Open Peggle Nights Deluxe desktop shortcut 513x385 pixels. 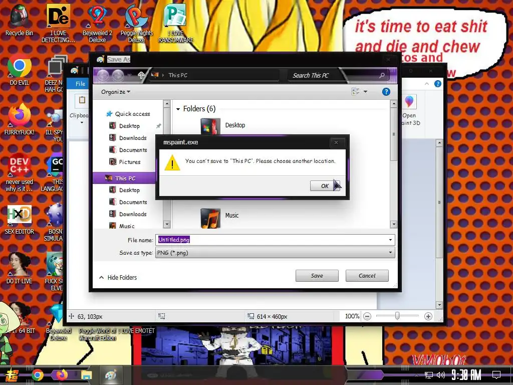point(136,24)
